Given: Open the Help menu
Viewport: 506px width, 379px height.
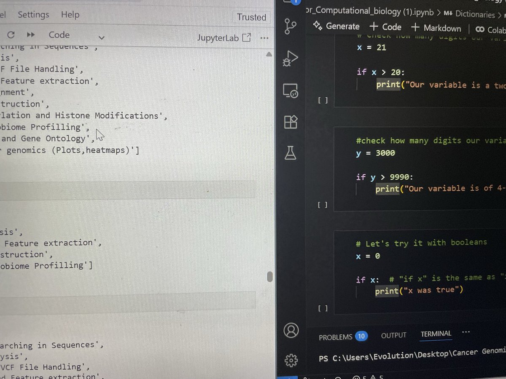Looking at the screenshot, I should 70,14.
